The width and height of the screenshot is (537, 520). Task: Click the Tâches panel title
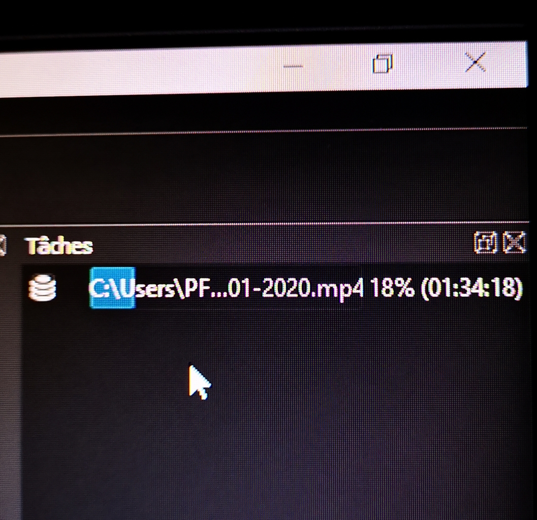59,245
